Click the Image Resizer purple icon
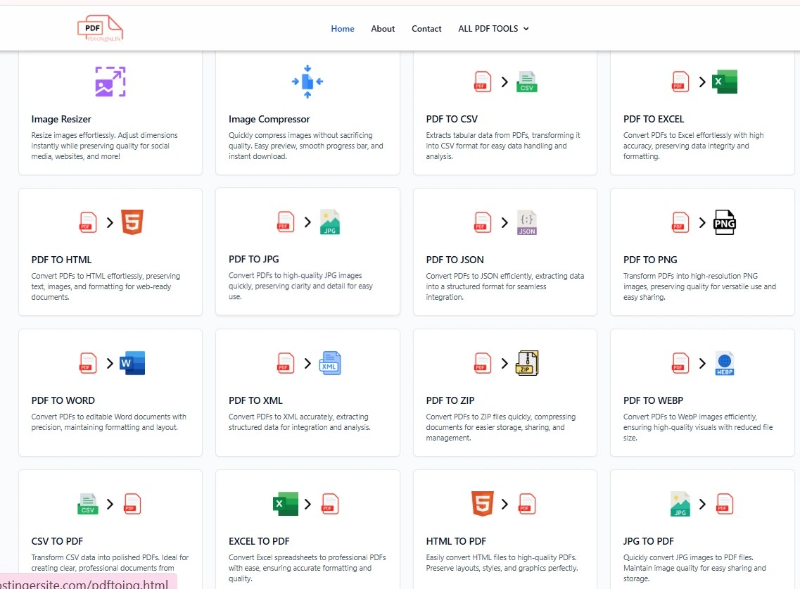 click(110, 82)
